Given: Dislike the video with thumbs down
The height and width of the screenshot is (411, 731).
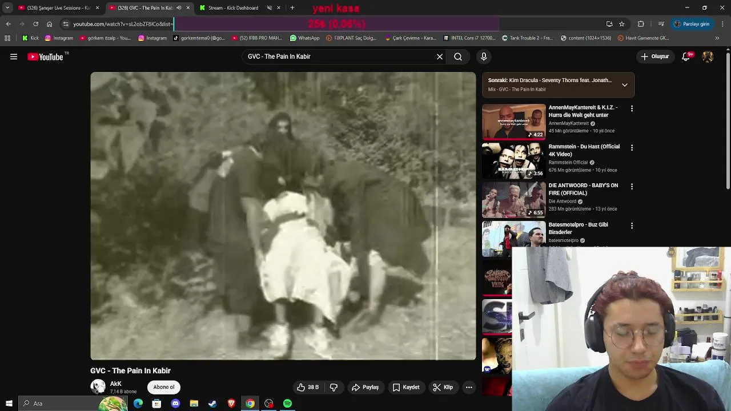Looking at the screenshot, I should tap(334, 387).
